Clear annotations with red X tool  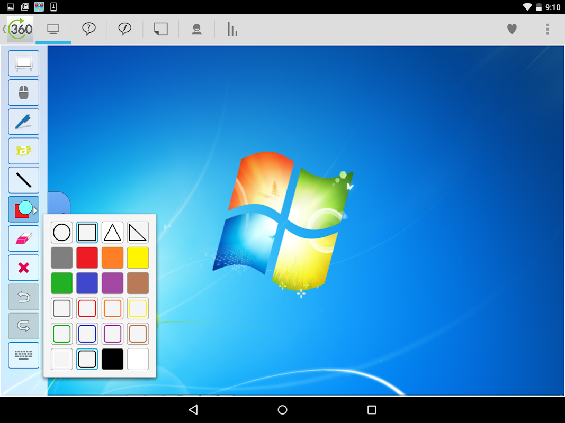(x=24, y=268)
